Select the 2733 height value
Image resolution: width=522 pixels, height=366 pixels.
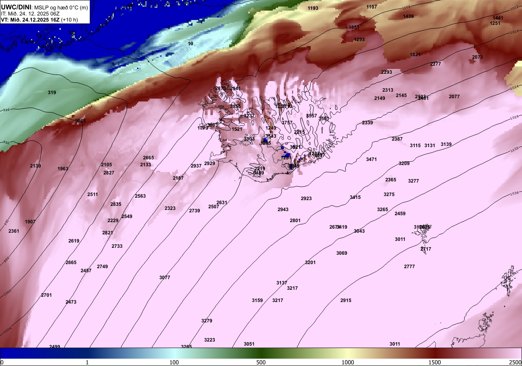[x=117, y=246]
